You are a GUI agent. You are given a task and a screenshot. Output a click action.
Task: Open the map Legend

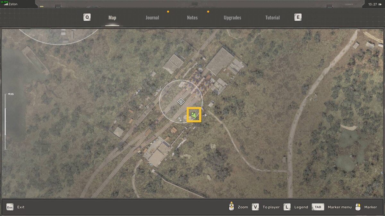click(x=301, y=207)
